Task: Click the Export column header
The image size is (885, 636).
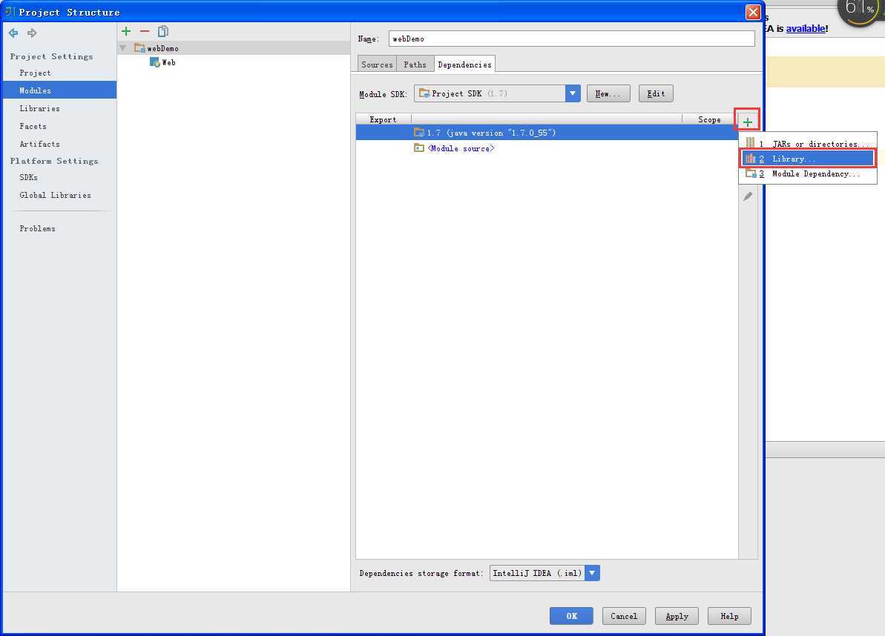Action: [x=384, y=119]
